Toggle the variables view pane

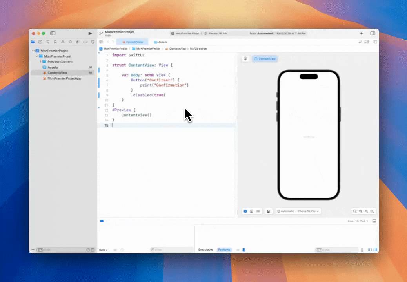point(370,250)
